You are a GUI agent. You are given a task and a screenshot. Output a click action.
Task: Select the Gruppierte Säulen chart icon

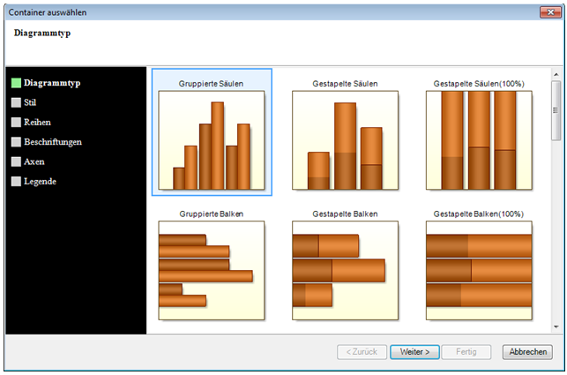tap(212, 139)
